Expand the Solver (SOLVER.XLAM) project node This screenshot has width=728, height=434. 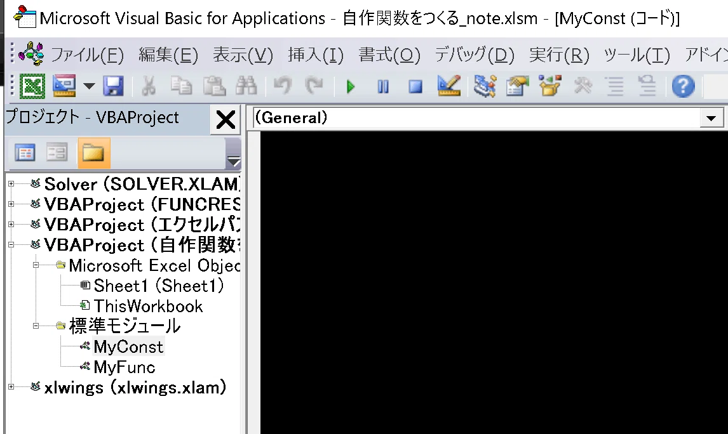point(11,184)
